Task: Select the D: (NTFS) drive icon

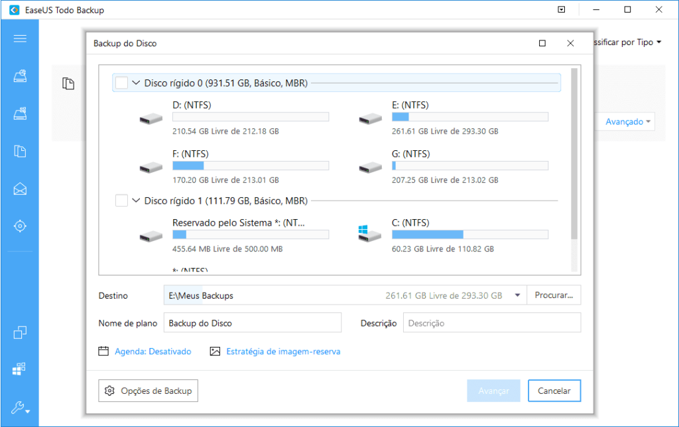Action: coord(151,119)
